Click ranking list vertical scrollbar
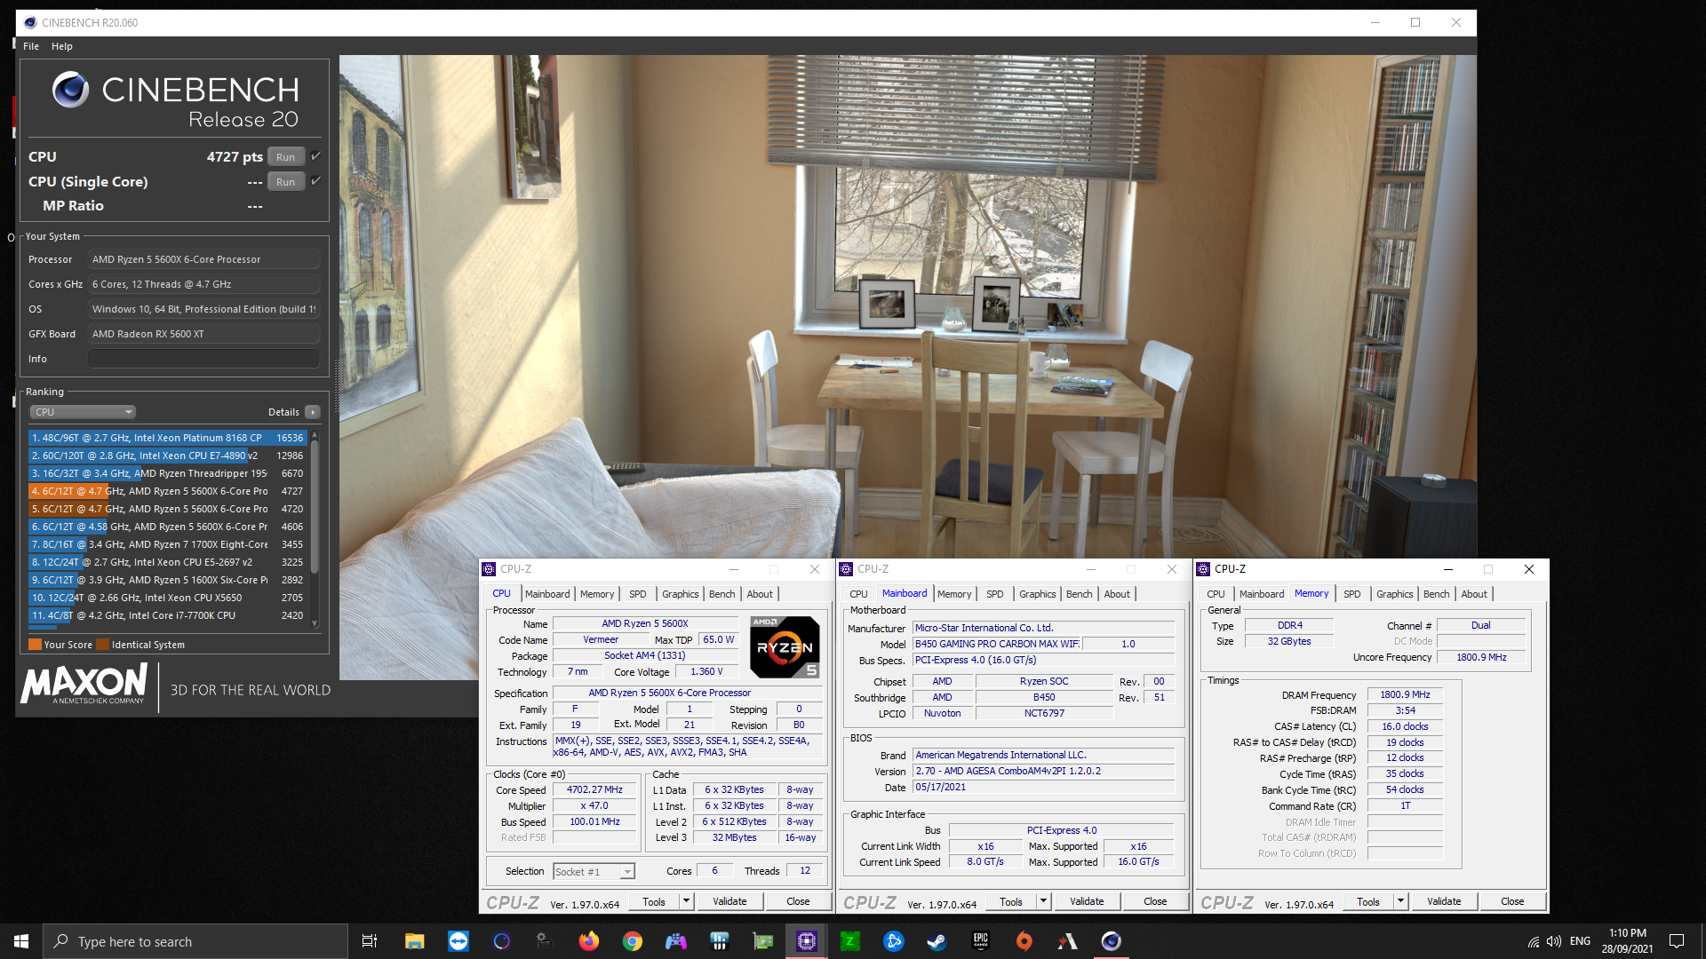1706x959 pixels. click(x=315, y=506)
